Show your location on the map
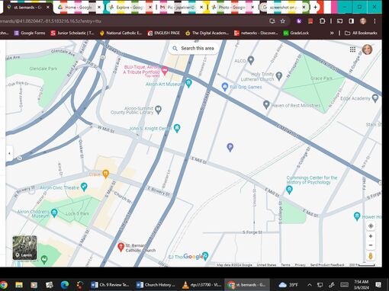The width and height of the screenshot is (389, 291). point(371,225)
